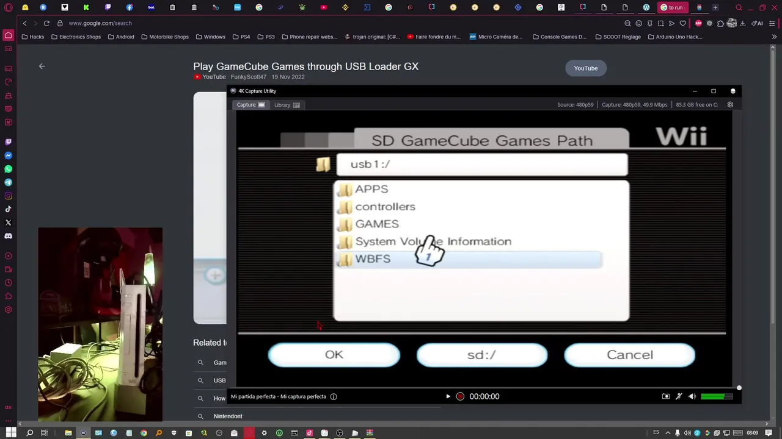Image resolution: width=782 pixels, height=439 pixels.
Task: Open Console Games D... bookmark folder
Action: click(560, 37)
